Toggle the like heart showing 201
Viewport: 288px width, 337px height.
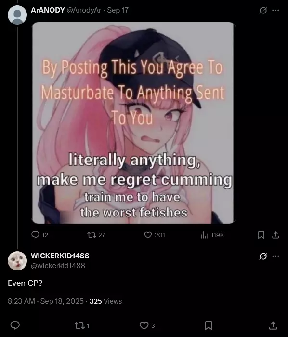(x=148, y=235)
